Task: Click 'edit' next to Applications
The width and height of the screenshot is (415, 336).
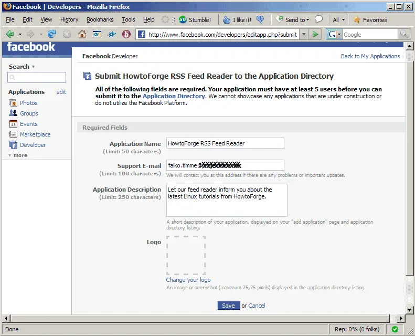Action: click(61, 92)
